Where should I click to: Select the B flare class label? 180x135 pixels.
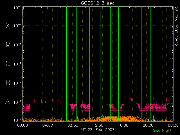point(8,82)
